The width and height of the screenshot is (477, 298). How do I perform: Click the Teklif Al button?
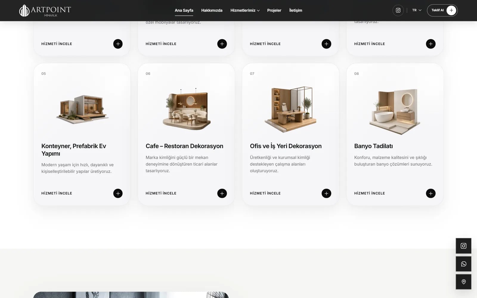(x=442, y=10)
